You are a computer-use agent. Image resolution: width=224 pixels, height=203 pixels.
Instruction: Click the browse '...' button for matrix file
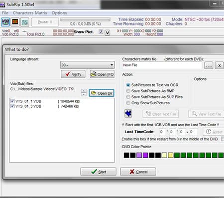coord(209,65)
